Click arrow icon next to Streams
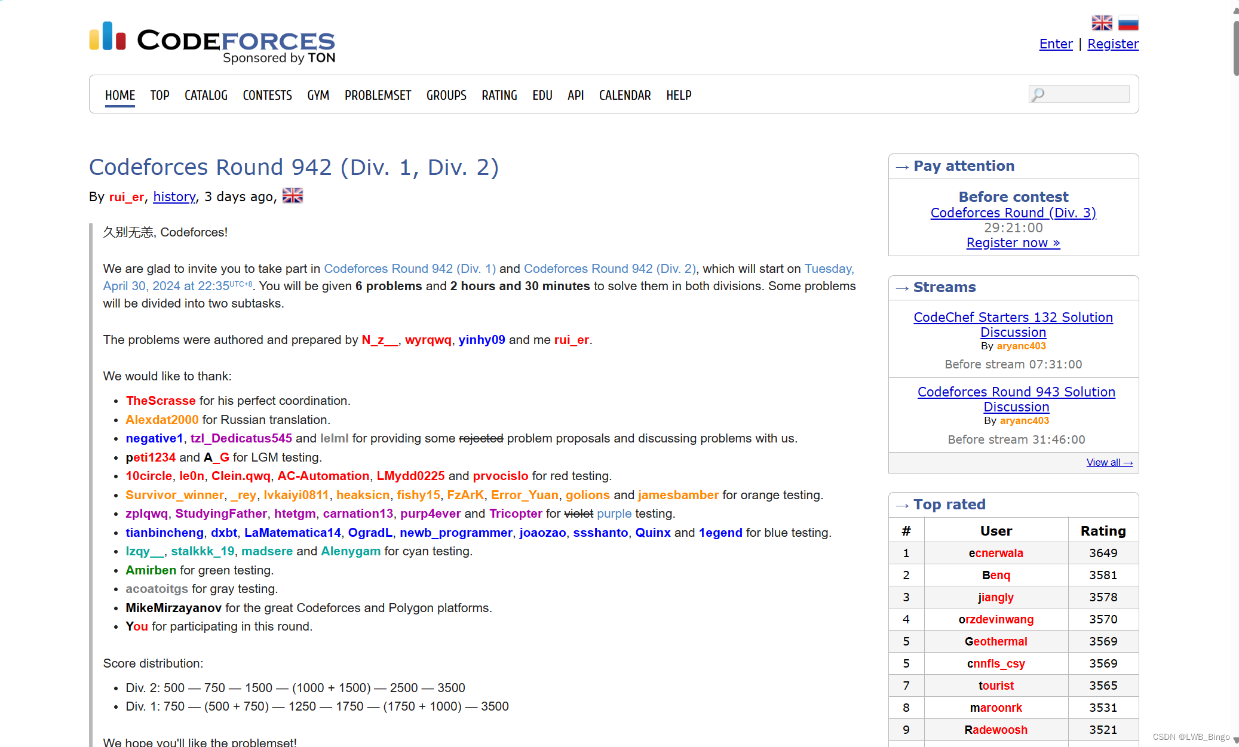1239x747 pixels. (902, 288)
